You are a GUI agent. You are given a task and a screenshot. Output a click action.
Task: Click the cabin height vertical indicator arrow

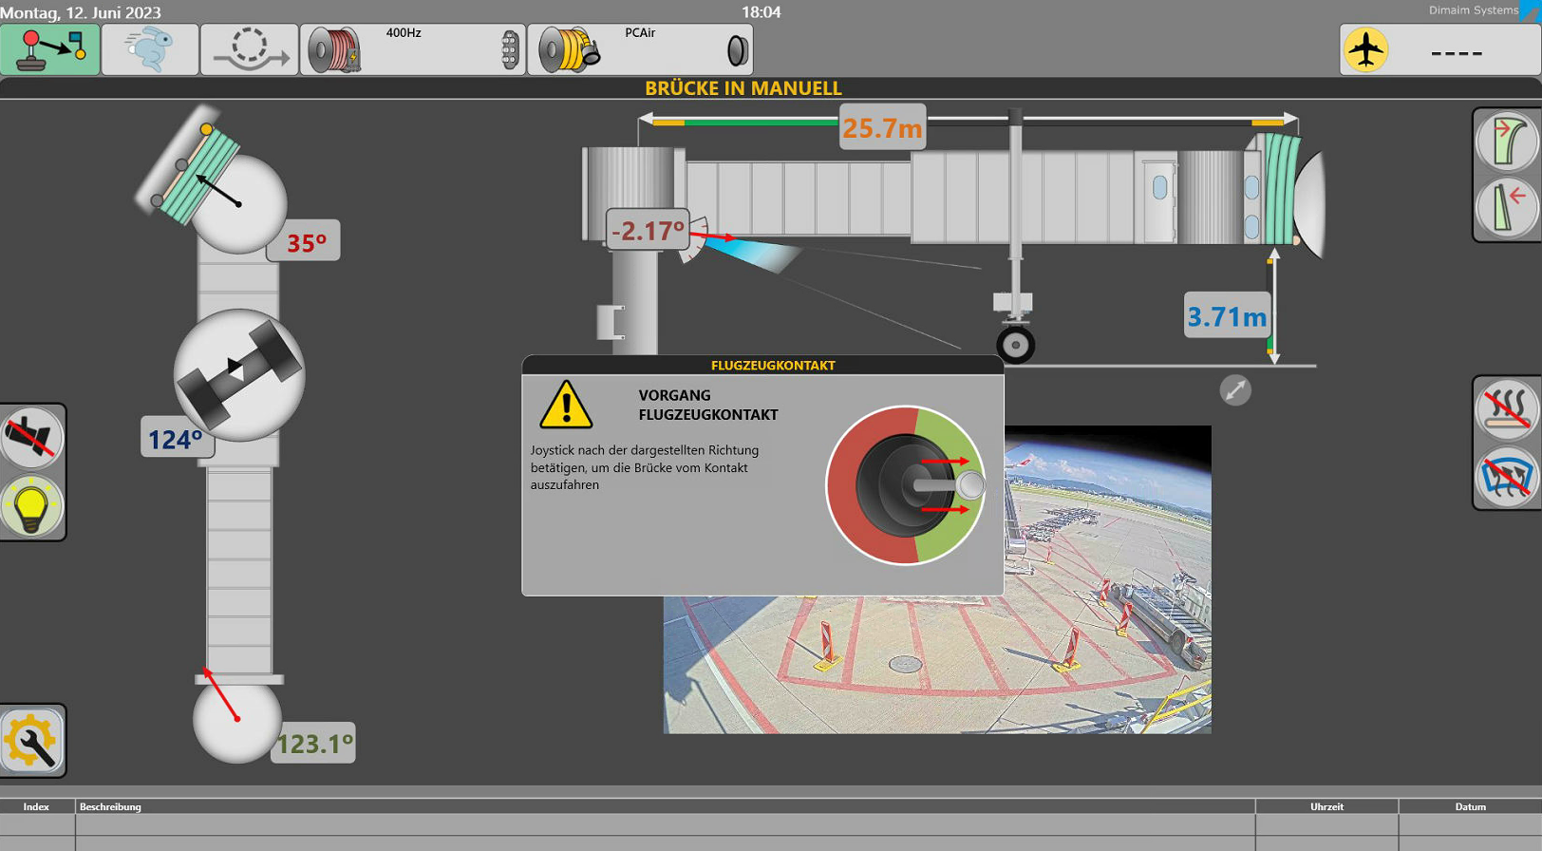1273,306
